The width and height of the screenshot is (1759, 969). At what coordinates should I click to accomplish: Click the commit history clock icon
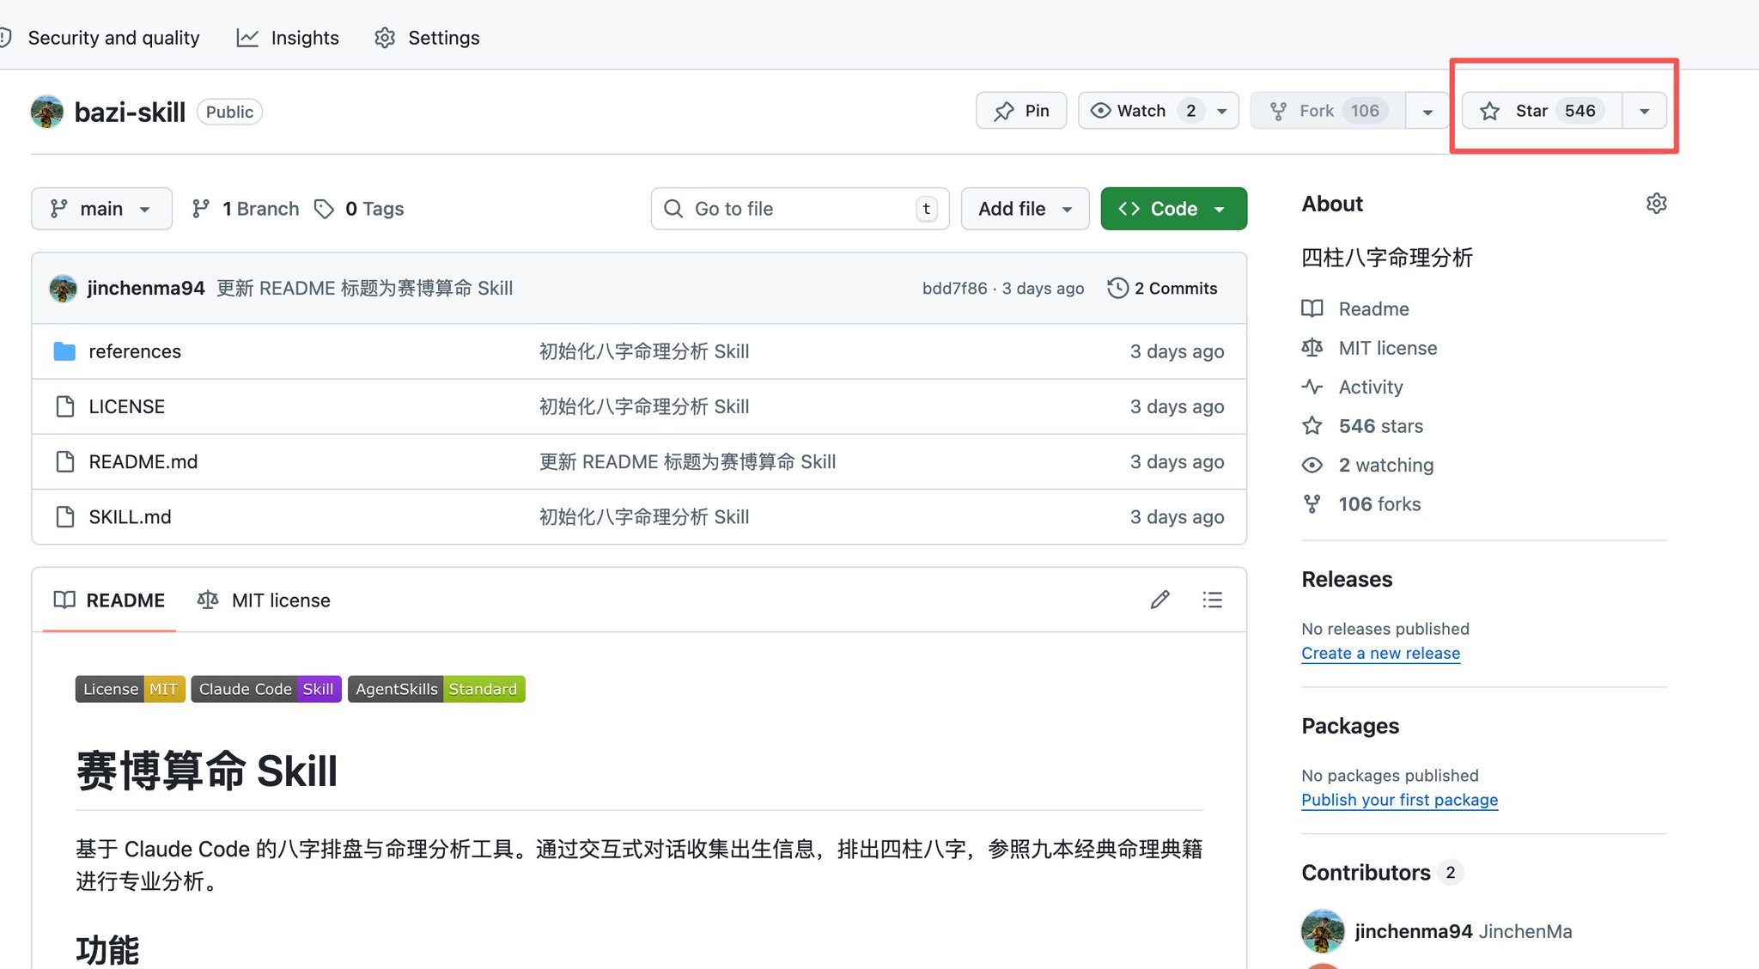(x=1117, y=288)
